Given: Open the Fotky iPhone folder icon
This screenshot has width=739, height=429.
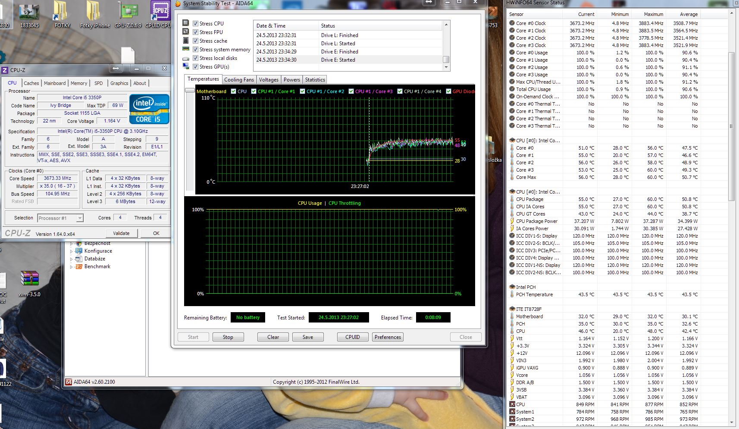Looking at the screenshot, I should coord(94,11).
